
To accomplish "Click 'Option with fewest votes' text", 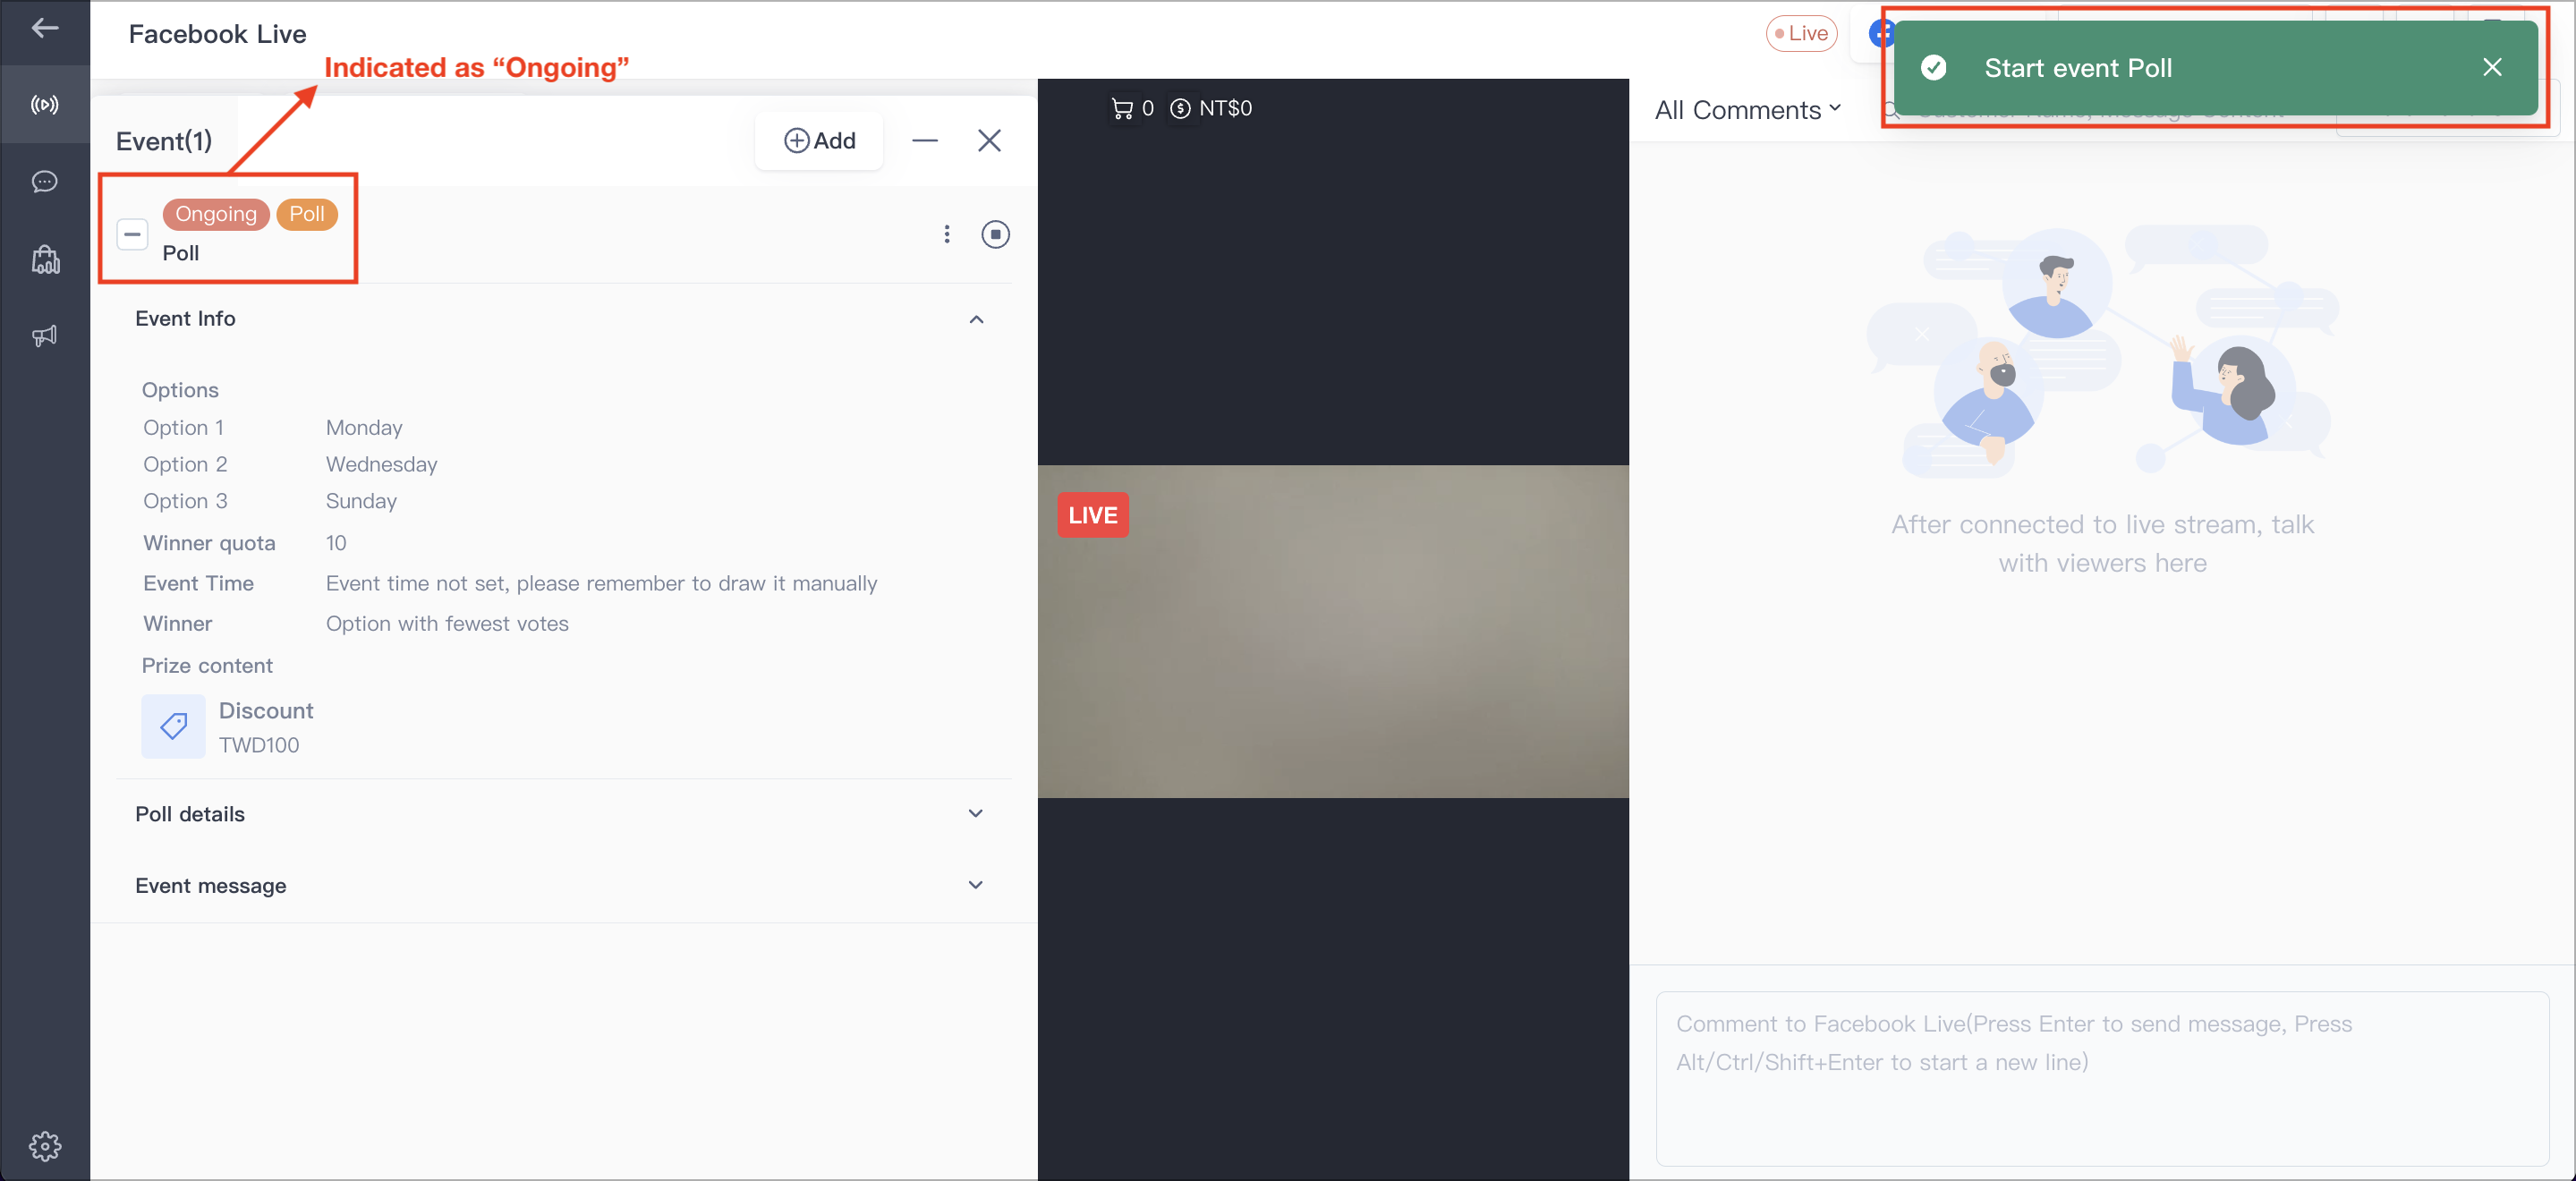I will (x=447, y=624).
